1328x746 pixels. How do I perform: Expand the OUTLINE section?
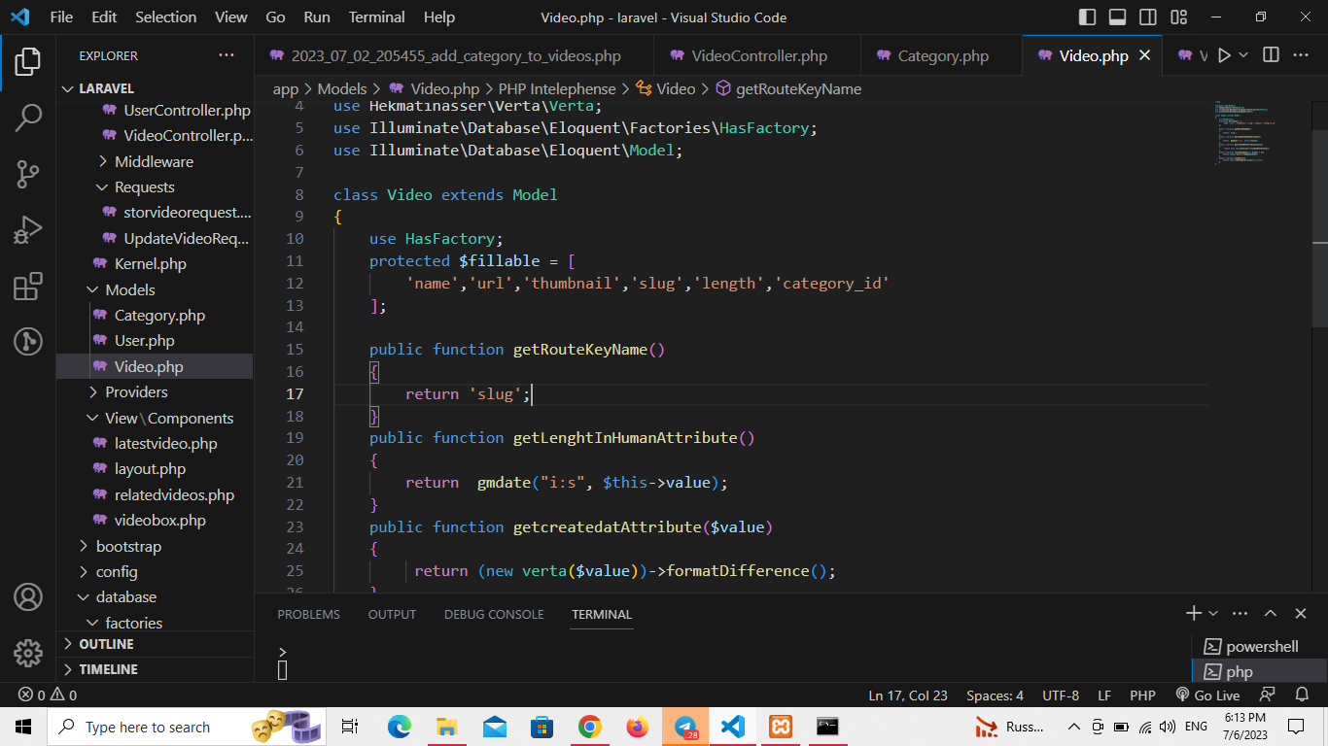[x=106, y=644]
